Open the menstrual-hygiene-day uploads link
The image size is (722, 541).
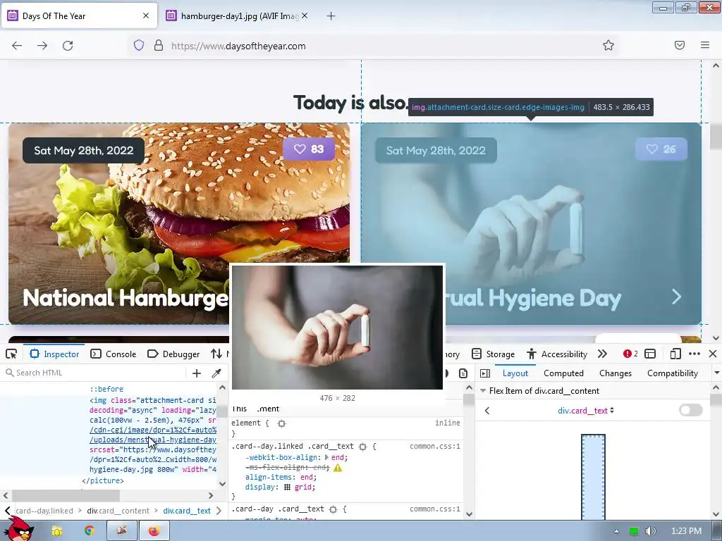(x=153, y=440)
